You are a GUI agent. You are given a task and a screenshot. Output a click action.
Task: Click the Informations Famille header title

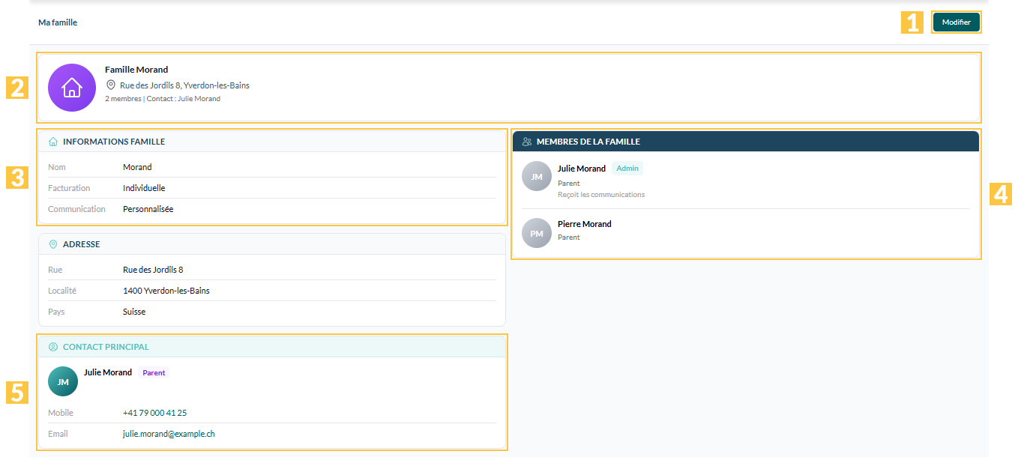point(114,142)
